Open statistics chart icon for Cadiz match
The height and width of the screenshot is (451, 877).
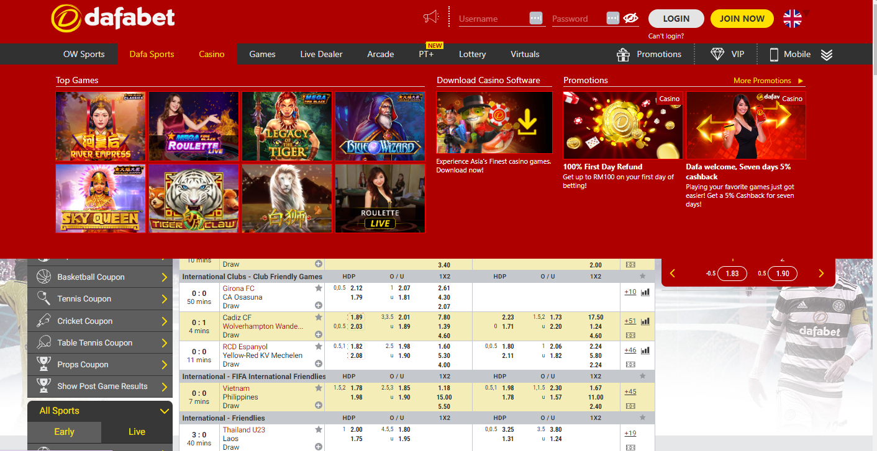coord(645,321)
